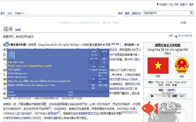
Task: Click the volume speaker icon in audio player
Action: click(174, 96)
